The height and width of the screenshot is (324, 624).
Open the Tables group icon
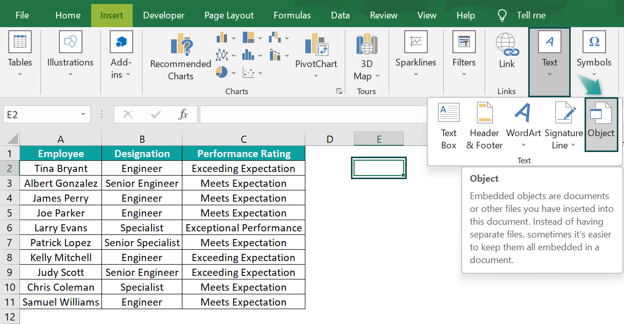click(x=19, y=42)
